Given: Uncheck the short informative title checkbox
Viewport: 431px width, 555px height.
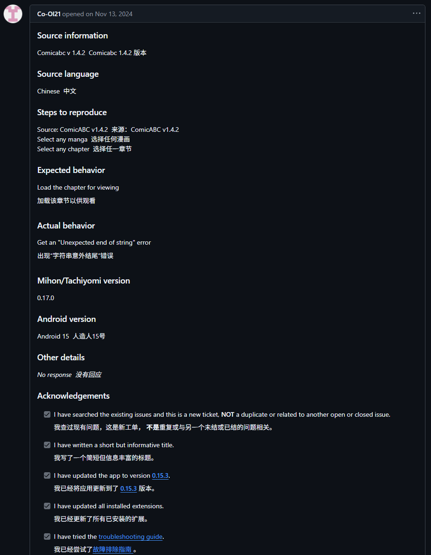Looking at the screenshot, I should [x=47, y=445].
